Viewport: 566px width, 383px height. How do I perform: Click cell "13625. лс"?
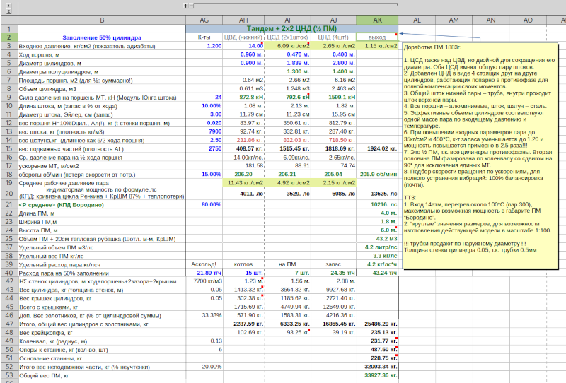tap(377, 194)
